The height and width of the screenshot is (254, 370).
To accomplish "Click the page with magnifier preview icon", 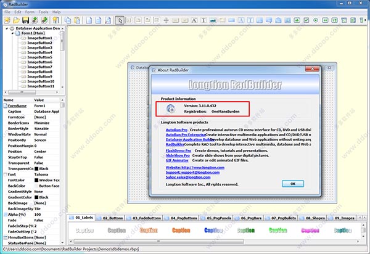I will [x=108, y=20].
